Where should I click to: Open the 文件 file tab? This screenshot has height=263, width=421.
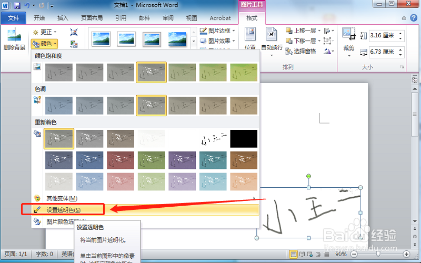coord(14,18)
